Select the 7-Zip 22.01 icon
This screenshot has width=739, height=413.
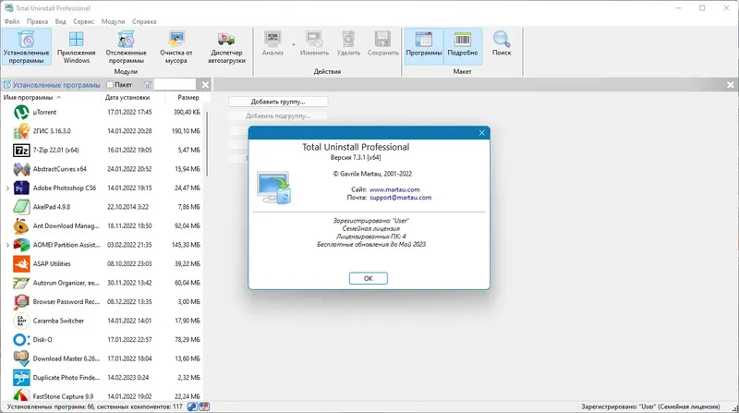tap(21, 151)
